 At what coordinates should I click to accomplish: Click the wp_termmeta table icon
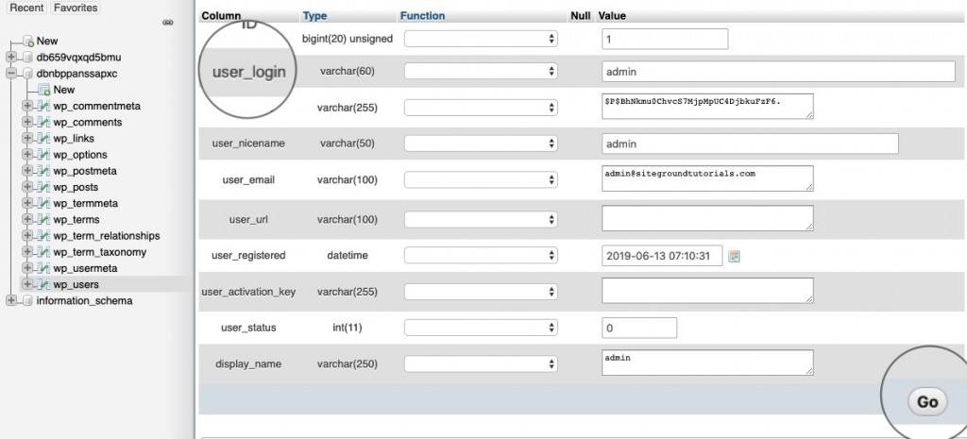click(43, 204)
